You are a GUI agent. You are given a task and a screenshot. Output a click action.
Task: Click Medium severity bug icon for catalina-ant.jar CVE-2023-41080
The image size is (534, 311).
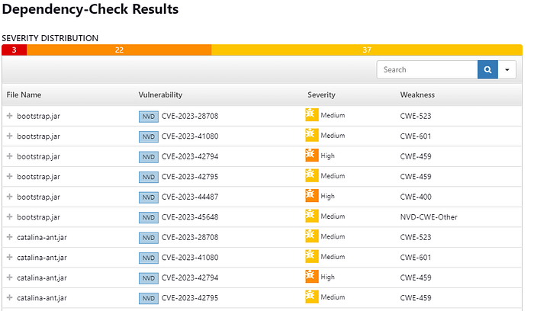coord(311,256)
